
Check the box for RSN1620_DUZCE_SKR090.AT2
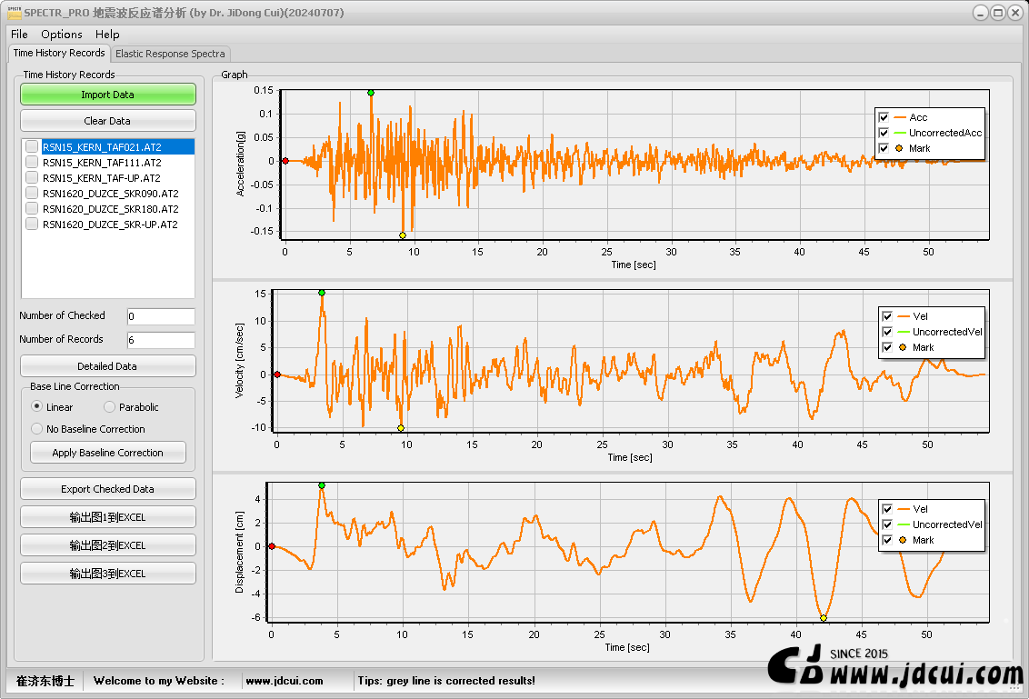(32, 193)
